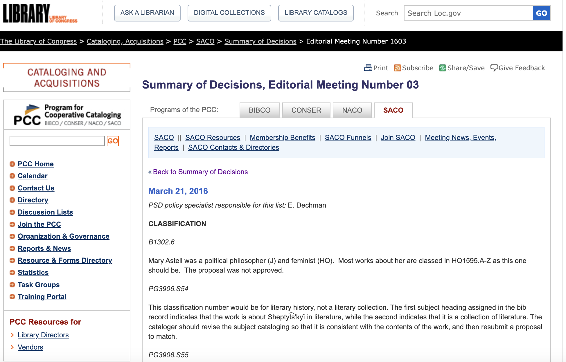Open the NACO programs tab
The image size is (566, 362).
click(352, 110)
